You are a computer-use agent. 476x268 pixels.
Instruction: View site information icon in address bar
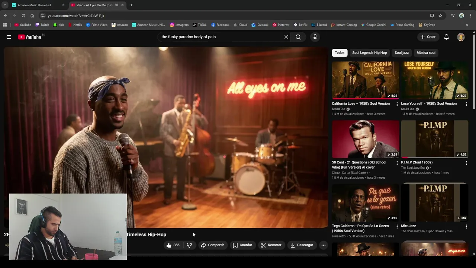pyautogui.click(x=43, y=16)
